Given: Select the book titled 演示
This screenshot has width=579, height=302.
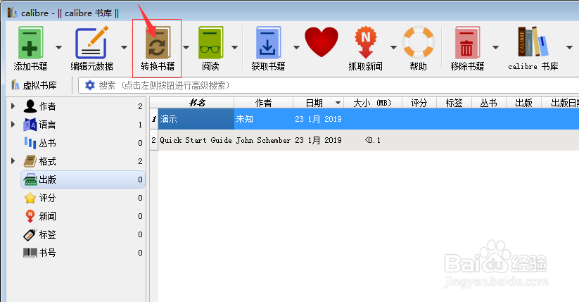Looking at the screenshot, I should pos(196,119).
